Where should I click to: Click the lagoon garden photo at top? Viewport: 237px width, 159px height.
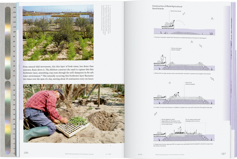tap(58, 32)
